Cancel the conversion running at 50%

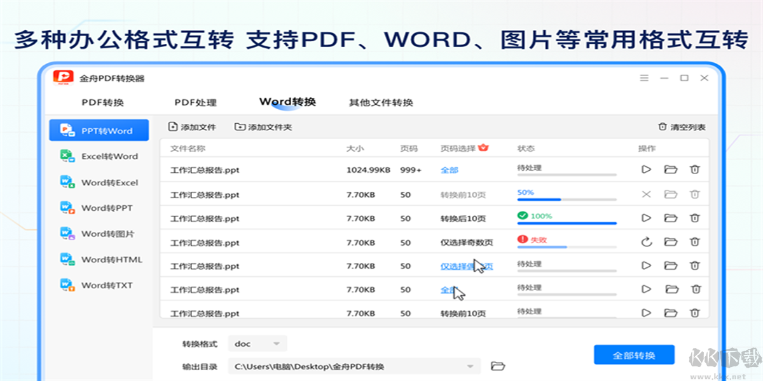tap(645, 194)
